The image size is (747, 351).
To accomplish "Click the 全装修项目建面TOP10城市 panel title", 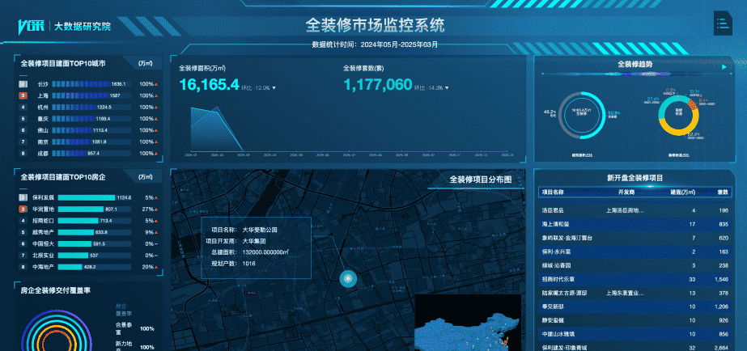I will [x=63, y=63].
